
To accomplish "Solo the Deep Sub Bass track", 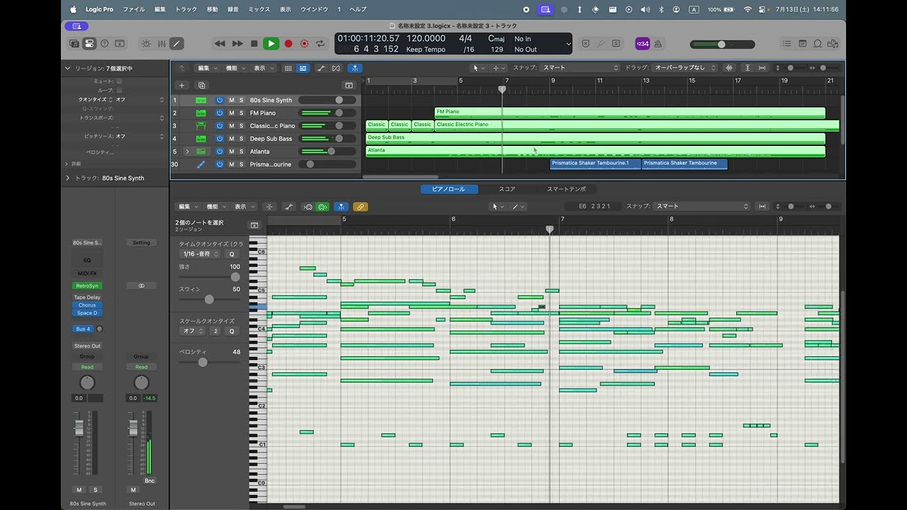I will (x=241, y=139).
